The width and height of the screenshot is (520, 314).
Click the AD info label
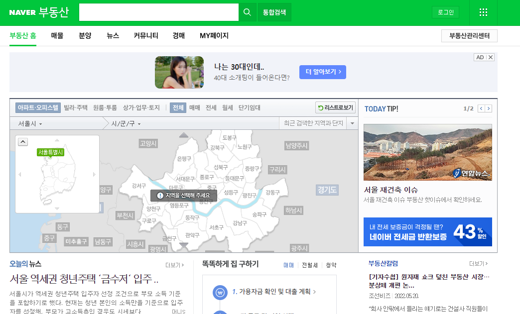[480, 57]
